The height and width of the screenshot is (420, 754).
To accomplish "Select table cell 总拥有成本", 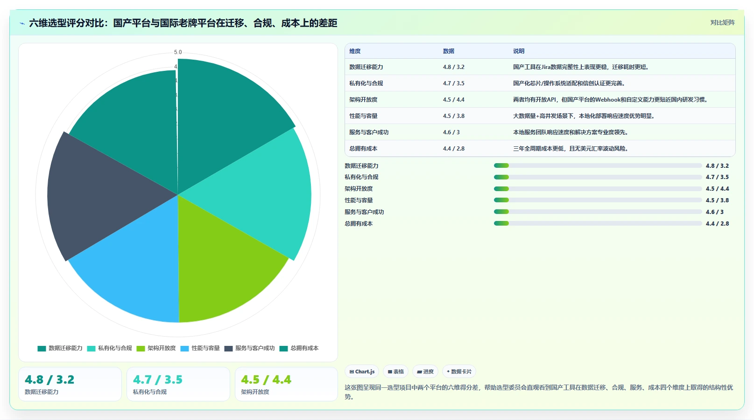I will (363, 149).
